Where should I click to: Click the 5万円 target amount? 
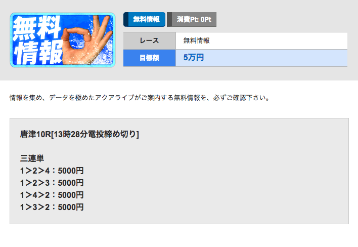(194, 57)
